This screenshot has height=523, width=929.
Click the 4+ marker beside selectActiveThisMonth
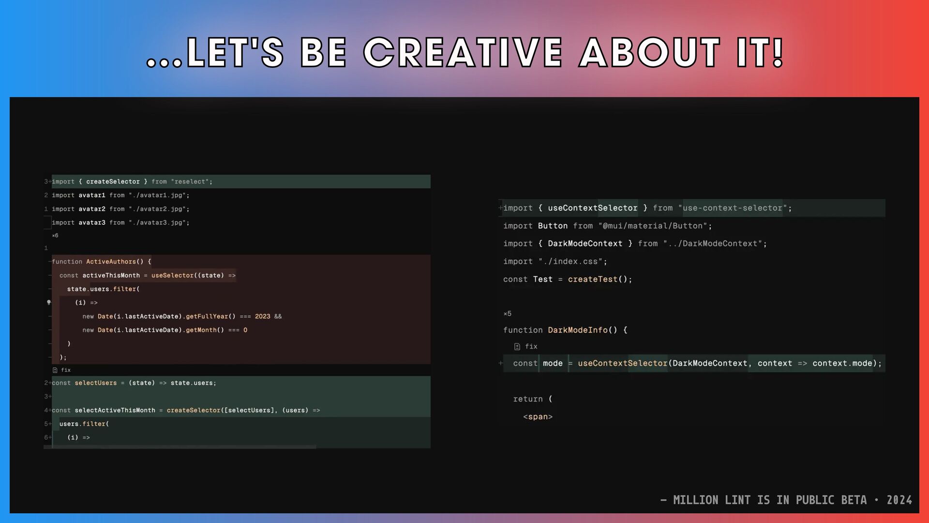[47, 410]
